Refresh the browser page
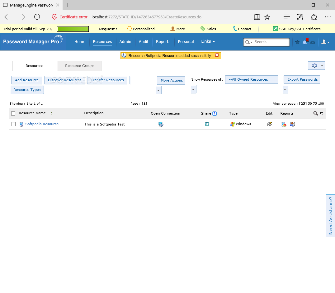 click(x=37, y=17)
